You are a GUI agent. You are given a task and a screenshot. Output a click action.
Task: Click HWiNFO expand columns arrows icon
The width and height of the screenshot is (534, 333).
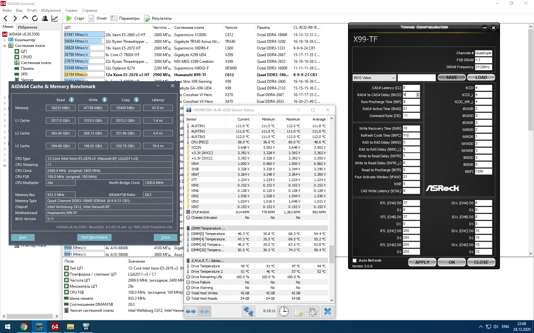click(x=191, y=311)
